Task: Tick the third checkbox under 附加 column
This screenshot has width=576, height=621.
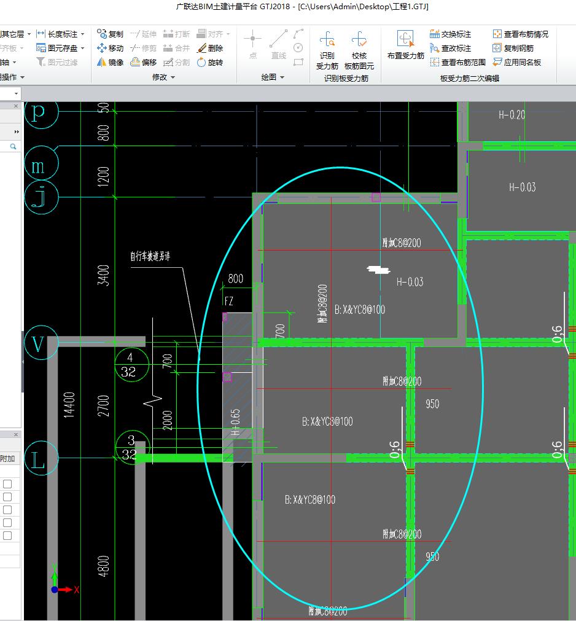Action: pyautogui.click(x=7, y=510)
